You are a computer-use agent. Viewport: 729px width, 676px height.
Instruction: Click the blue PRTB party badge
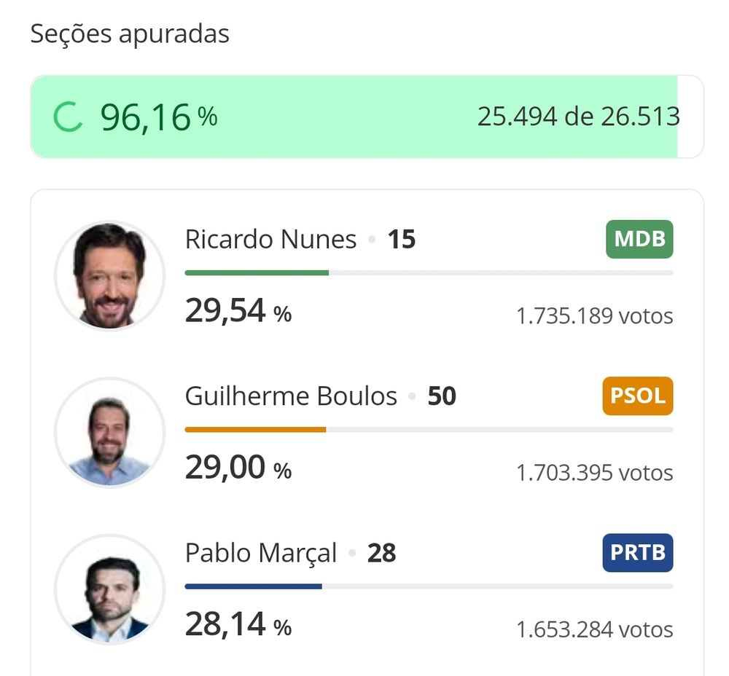click(x=638, y=552)
